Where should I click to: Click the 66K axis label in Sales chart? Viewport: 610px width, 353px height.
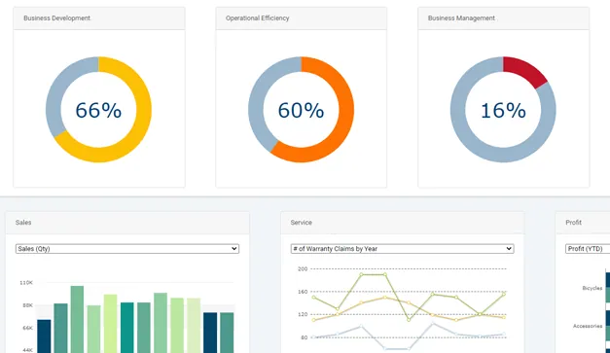tap(27, 328)
